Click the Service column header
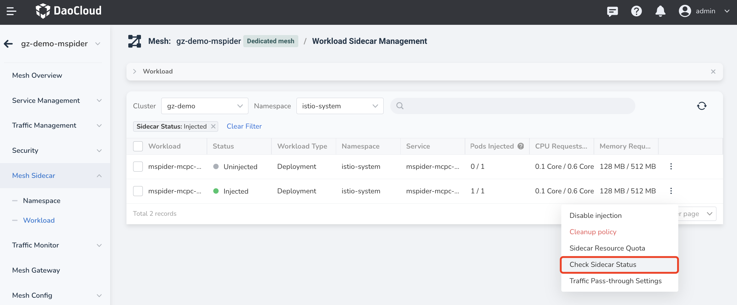Screen dimensions: 737x305 click(418, 146)
